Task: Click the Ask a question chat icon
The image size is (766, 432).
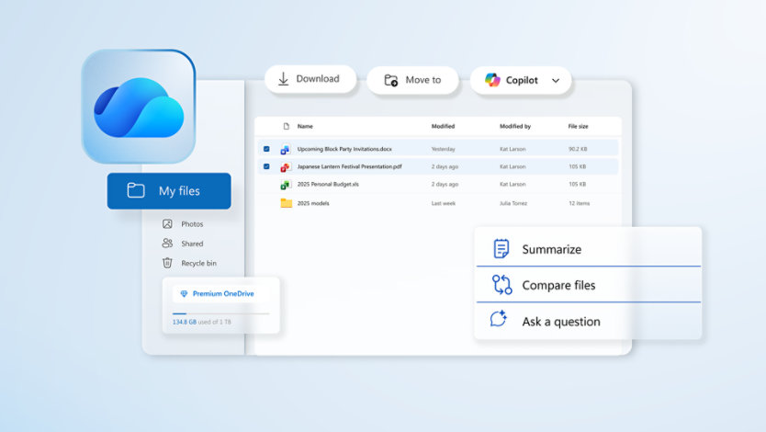Action: 499,320
